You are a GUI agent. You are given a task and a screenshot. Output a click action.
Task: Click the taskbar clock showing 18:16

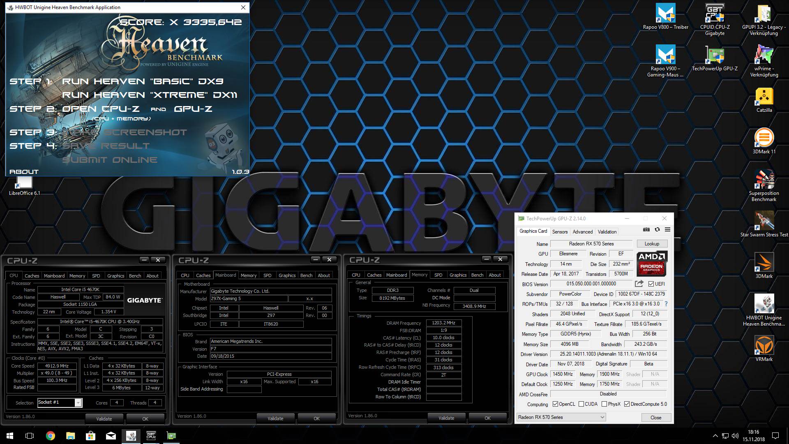point(753,436)
